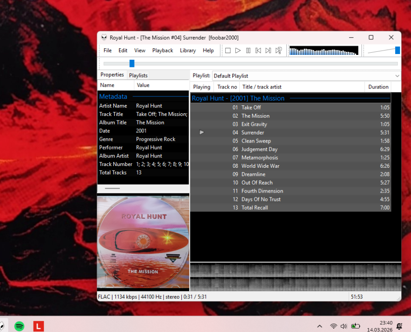Select the track Judgement Day

tap(259, 149)
